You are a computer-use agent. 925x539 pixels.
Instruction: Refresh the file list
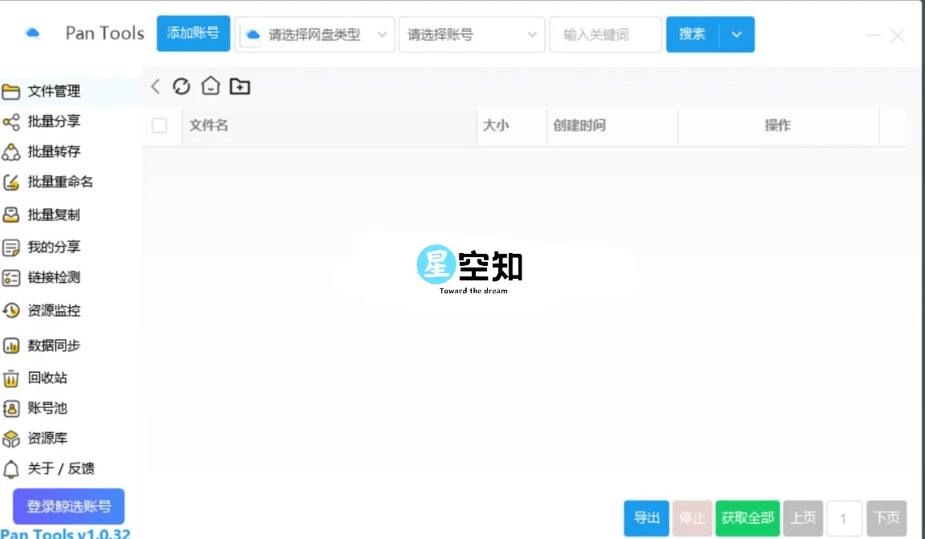pyautogui.click(x=181, y=86)
